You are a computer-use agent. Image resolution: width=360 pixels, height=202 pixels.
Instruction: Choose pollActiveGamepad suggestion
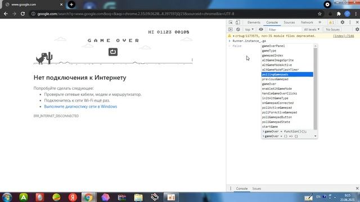click(287, 108)
